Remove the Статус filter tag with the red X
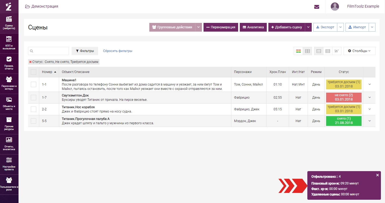The width and height of the screenshot is (385, 203). (x=30, y=62)
